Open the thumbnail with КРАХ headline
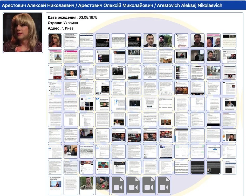Viewport: 246px width, 196px height. point(182,88)
